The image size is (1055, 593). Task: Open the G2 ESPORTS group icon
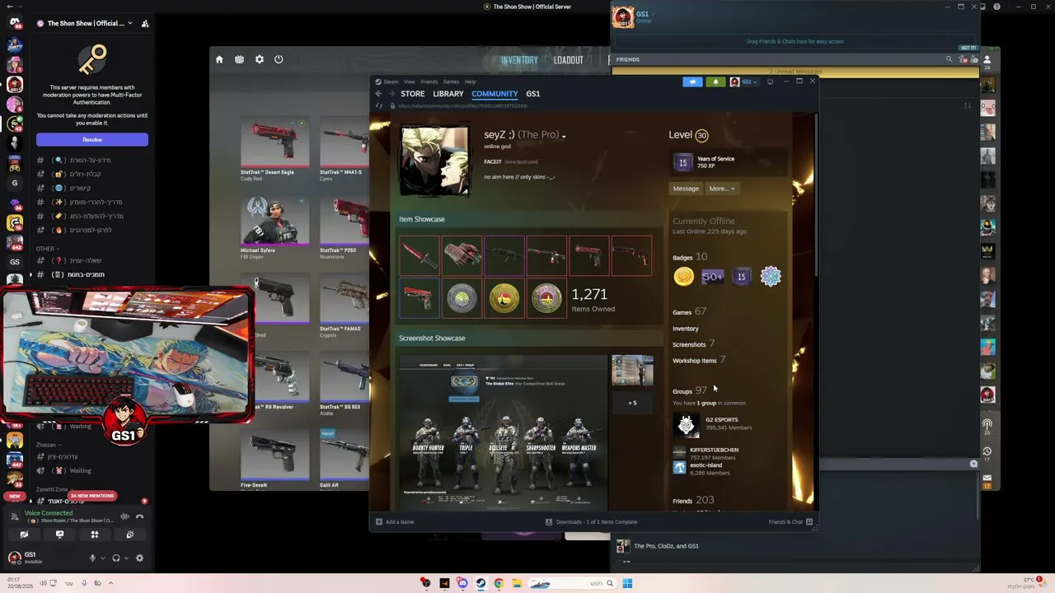click(x=686, y=424)
